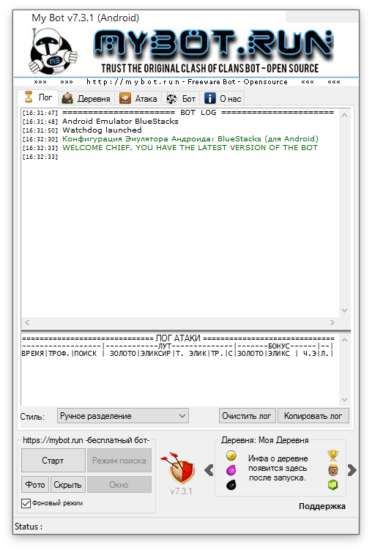Click the pink elixir drop icon
This screenshot has height=550, width=372.
(231, 470)
